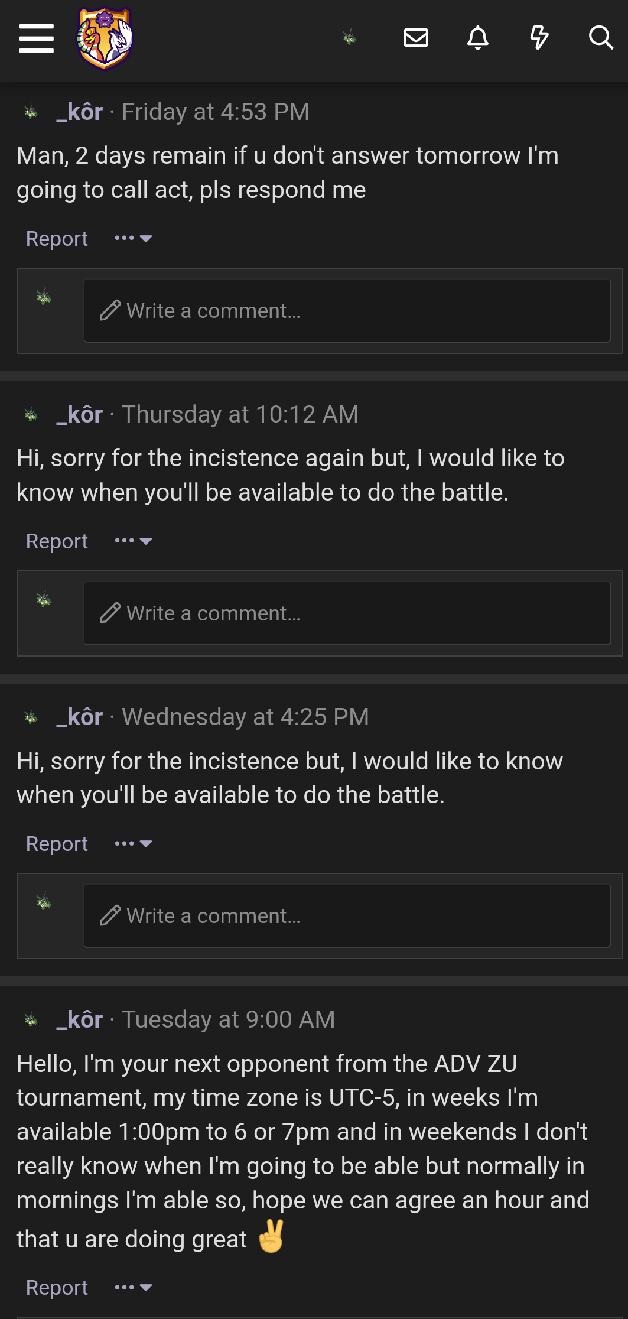
Task: Open What's New lightning bolt icon
Action: [x=539, y=38]
